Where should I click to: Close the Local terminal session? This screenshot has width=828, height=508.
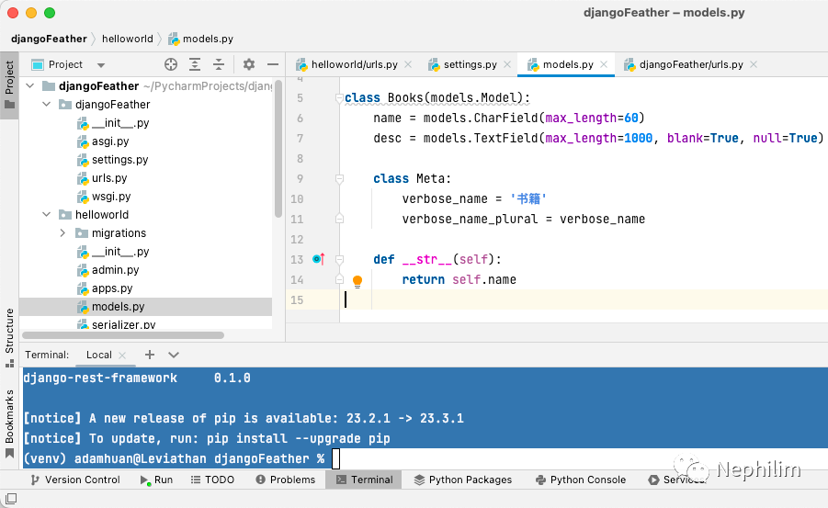(x=122, y=356)
